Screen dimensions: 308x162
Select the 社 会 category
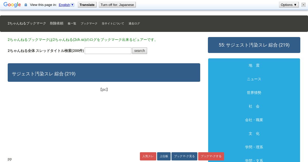point(254,106)
